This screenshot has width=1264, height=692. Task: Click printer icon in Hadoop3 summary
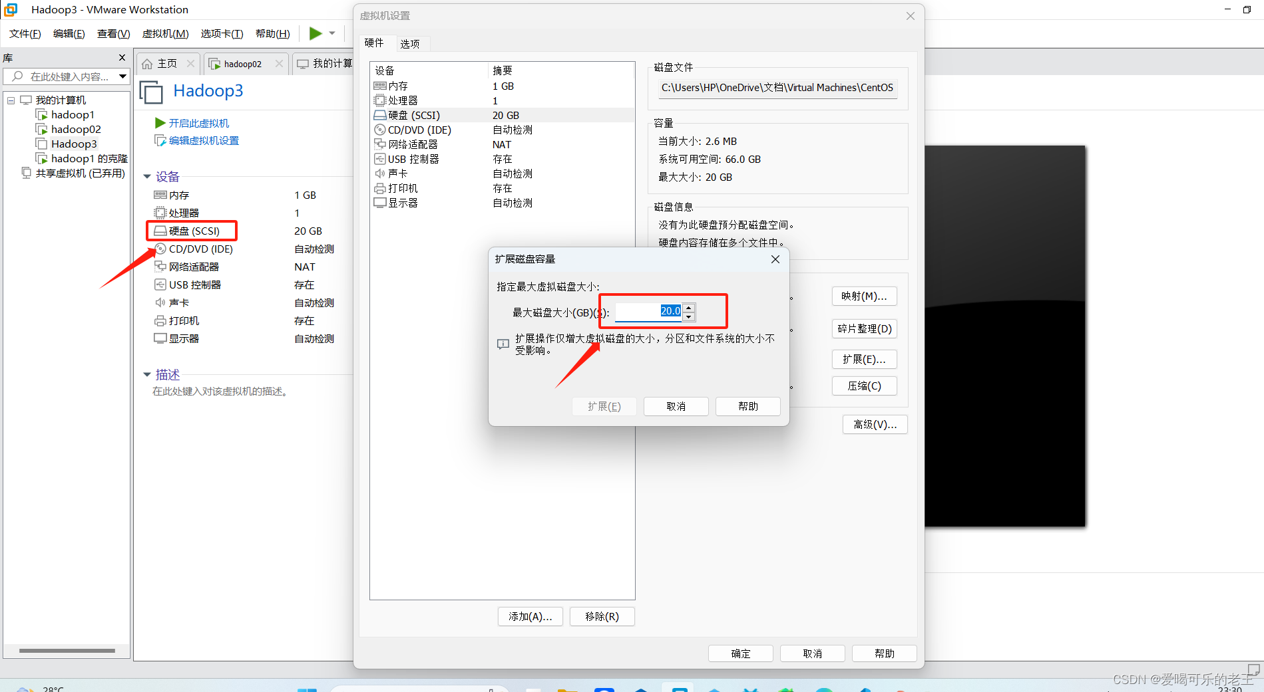(x=160, y=320)
